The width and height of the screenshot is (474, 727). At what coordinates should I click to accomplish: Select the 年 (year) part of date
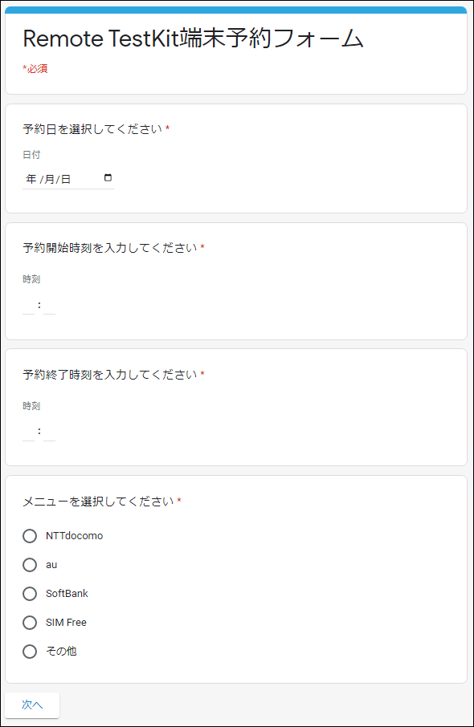tap(31, 179)
